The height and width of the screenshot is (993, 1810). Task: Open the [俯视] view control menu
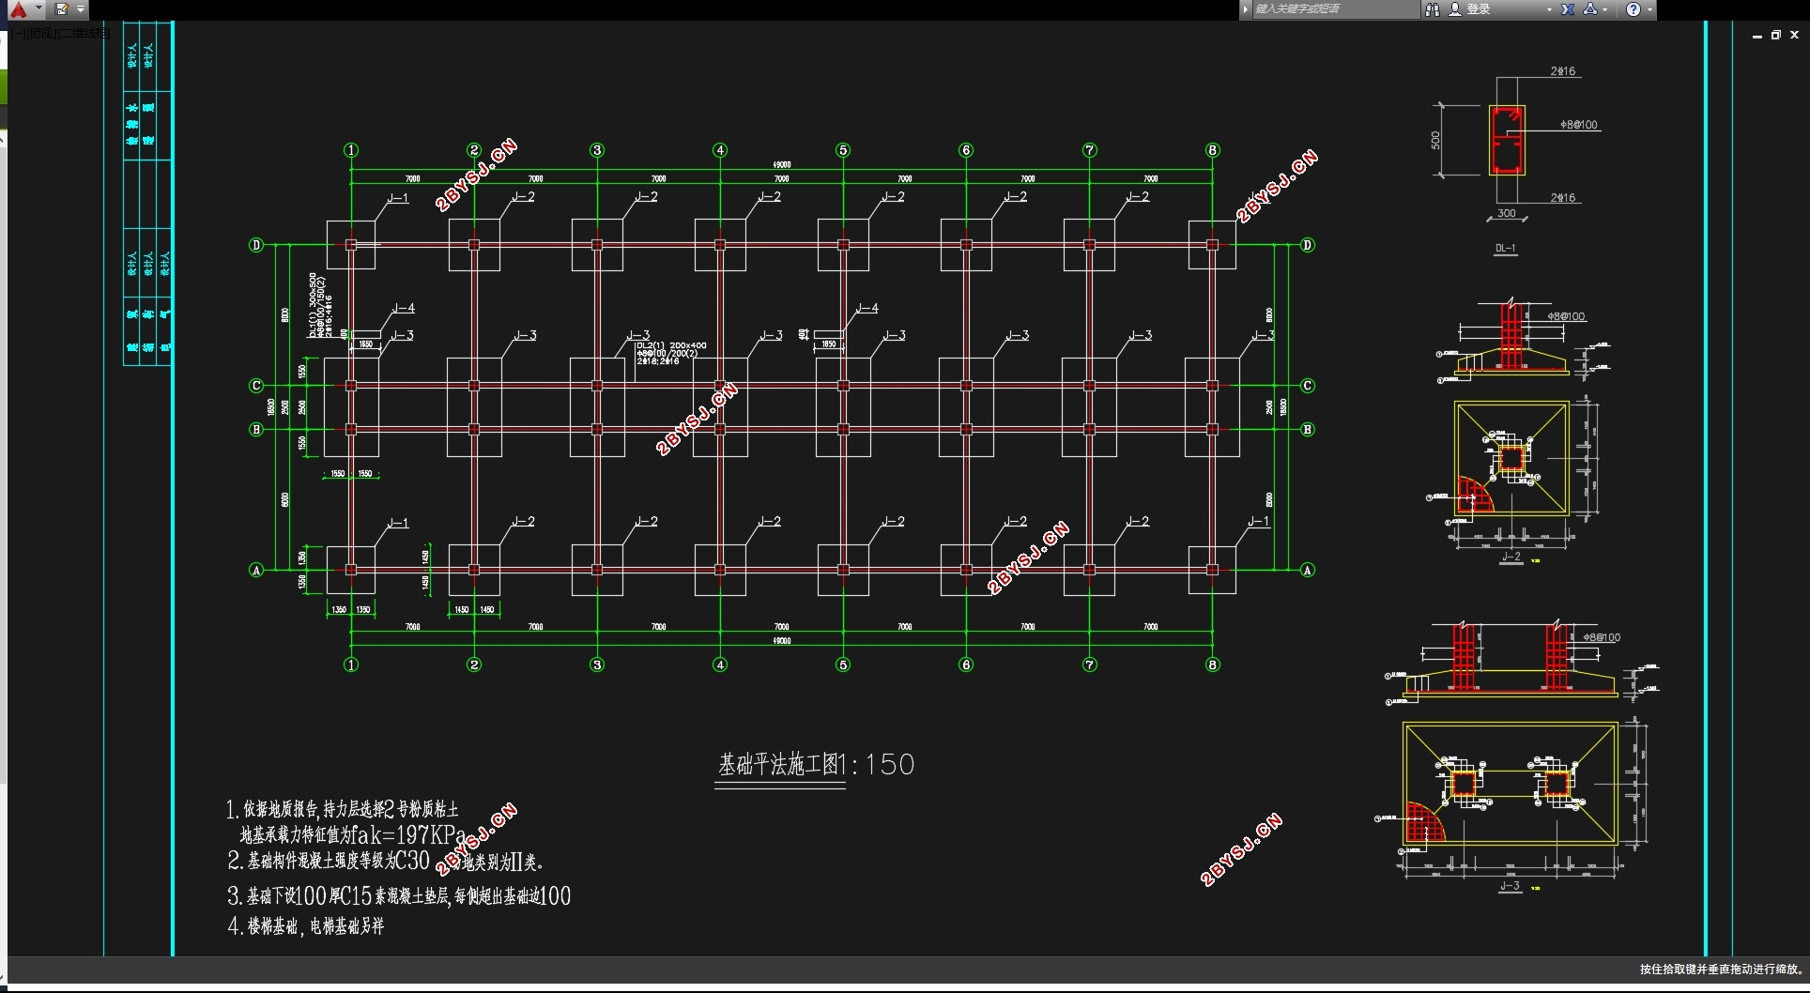click(x=39, y=33)
